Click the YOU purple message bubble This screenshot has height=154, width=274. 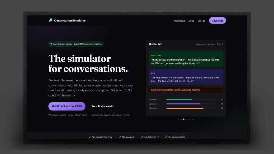186,77
